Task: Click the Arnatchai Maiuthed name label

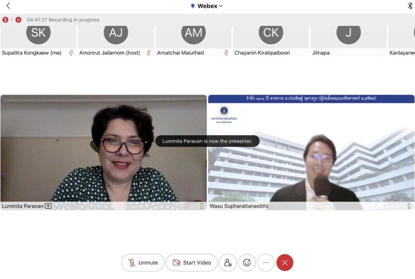Action: pyautogui.click(x=180, y=53)
